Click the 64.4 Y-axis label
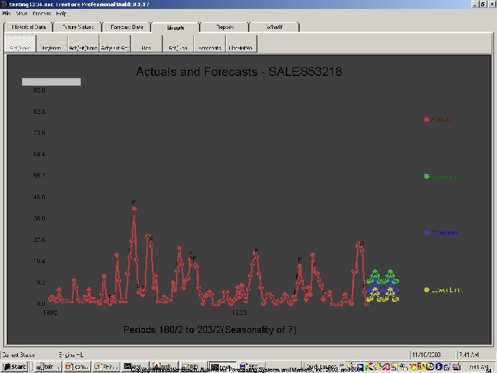The image size is (497, 373). pyautogui.click(x=39, y=155)
